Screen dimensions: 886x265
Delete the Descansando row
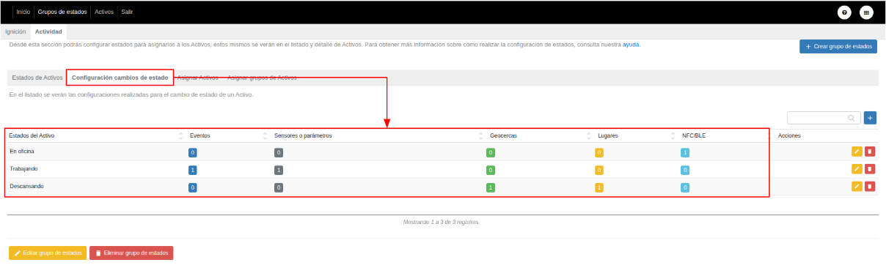click(870, 187)
